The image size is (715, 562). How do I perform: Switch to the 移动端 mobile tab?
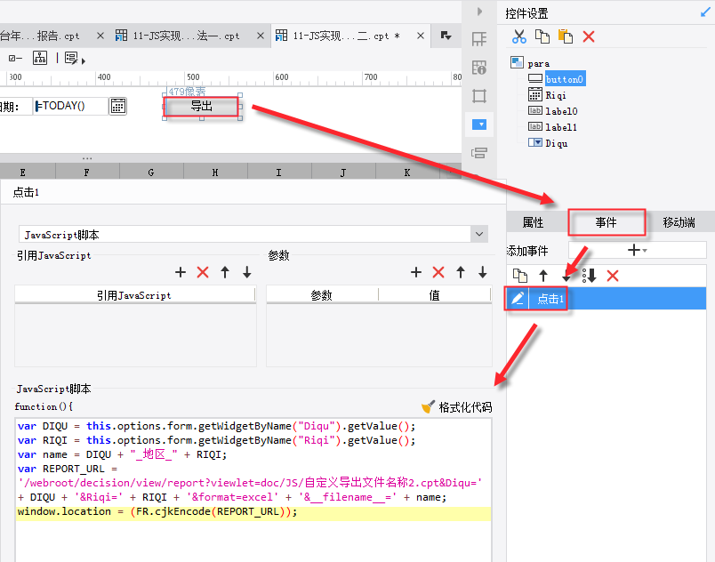(x=679, y=222)
